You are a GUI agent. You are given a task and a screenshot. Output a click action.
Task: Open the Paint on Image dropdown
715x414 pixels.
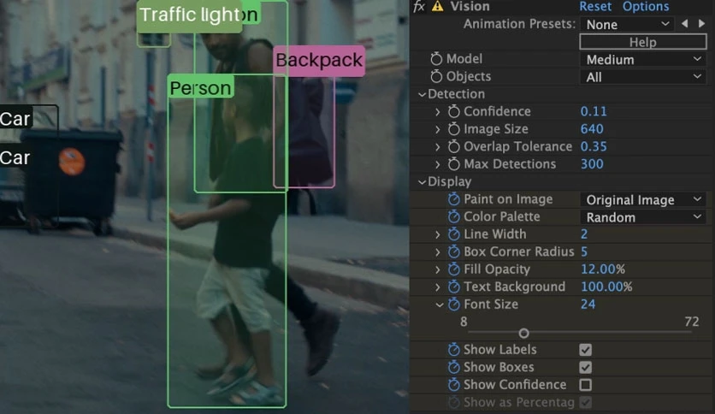point(643,199)
